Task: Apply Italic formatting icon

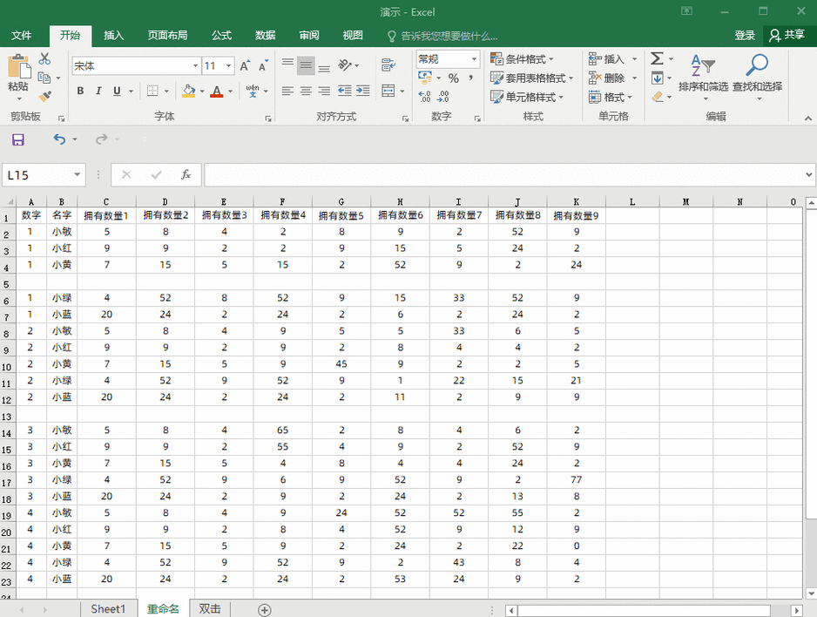Action: [97, 91]
